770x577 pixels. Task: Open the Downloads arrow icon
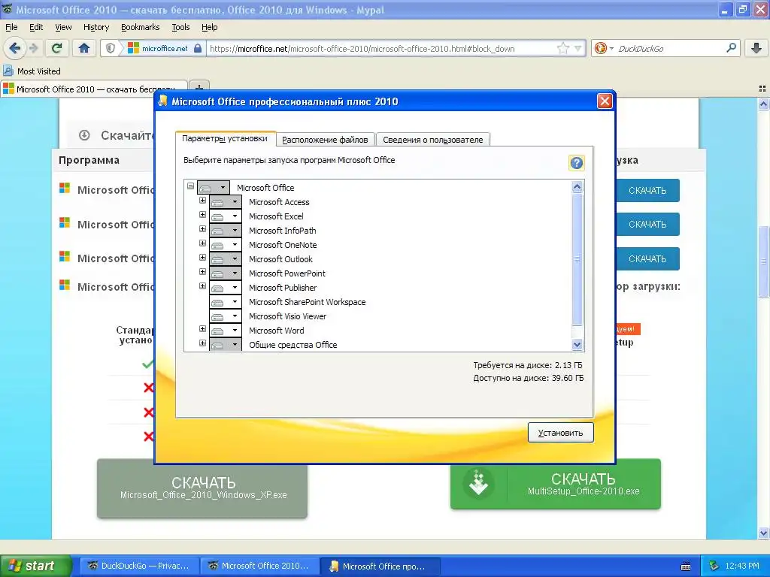756,48
